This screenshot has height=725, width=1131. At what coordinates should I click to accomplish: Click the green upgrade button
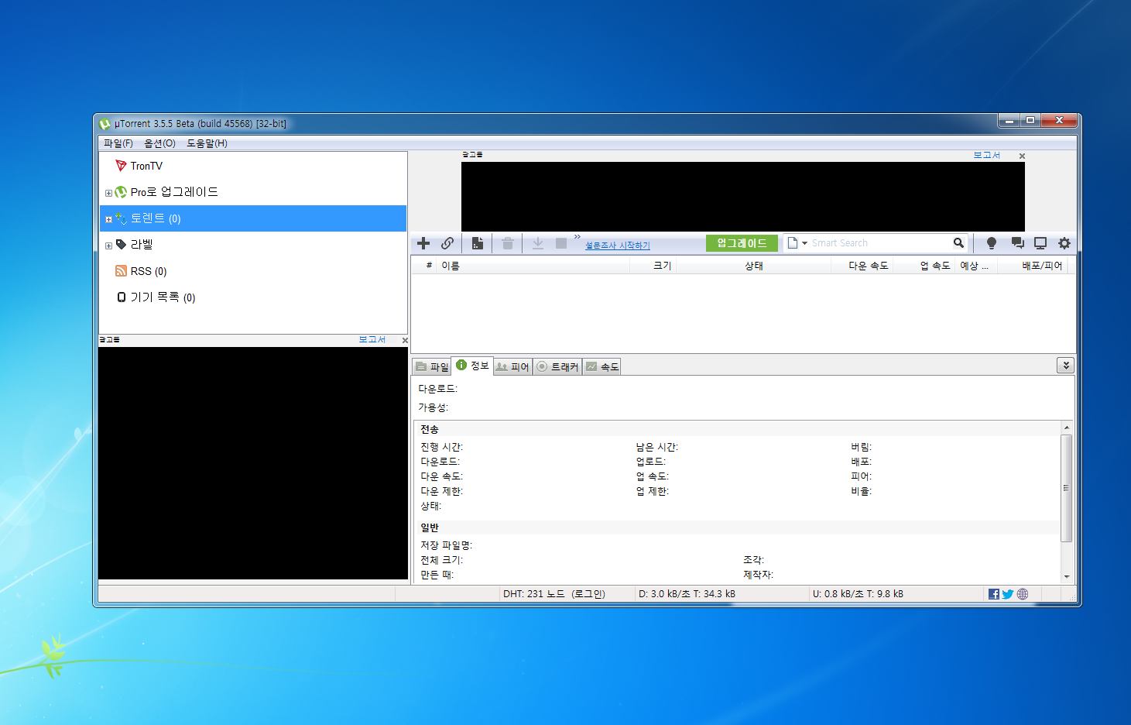tap(742, 243)
